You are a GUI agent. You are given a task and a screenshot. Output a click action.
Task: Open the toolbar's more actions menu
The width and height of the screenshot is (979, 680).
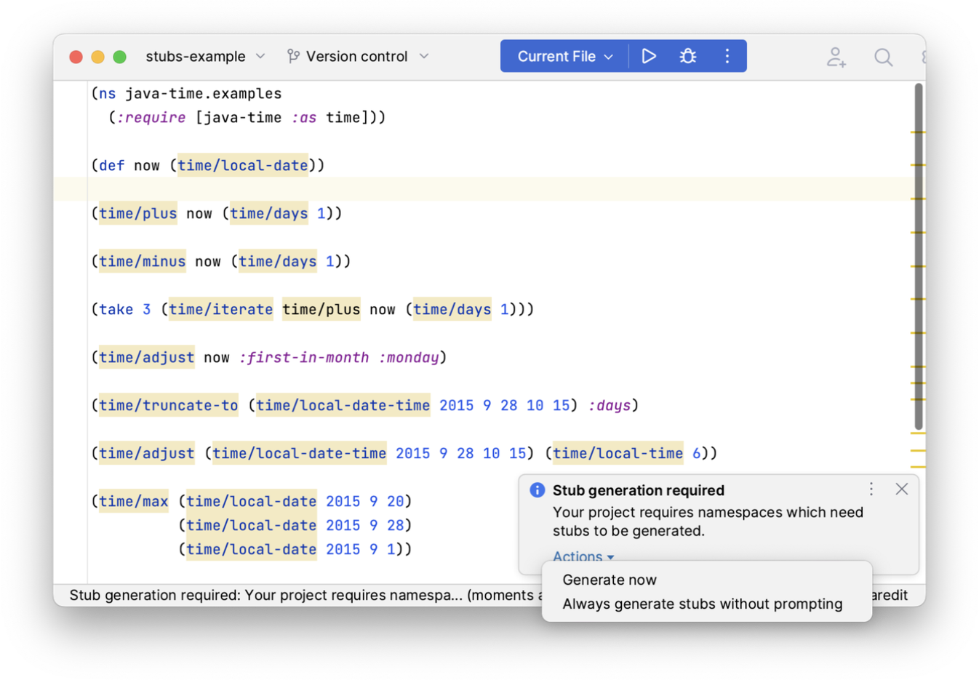727,56
